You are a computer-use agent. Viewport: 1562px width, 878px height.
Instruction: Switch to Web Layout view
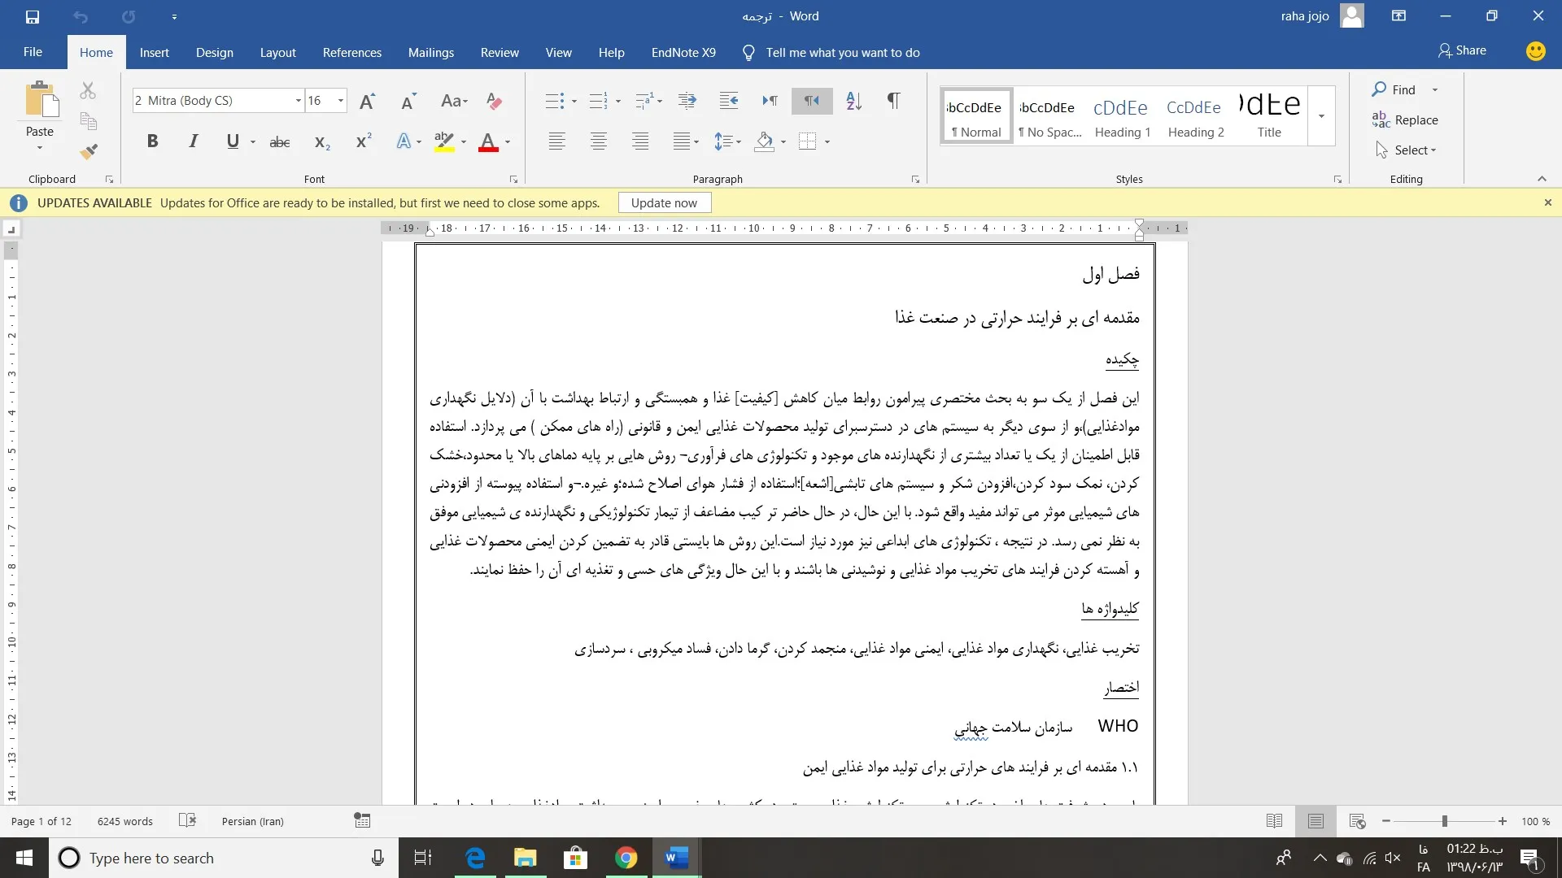click(1356, 821)
